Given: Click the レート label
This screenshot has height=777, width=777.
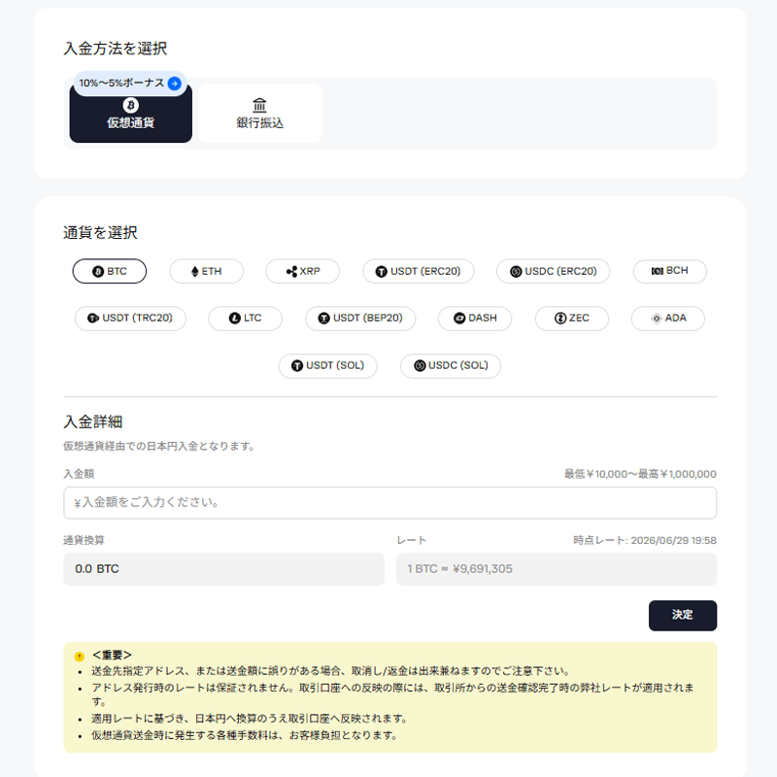Looking at the screenshot, I should (411, 540).
